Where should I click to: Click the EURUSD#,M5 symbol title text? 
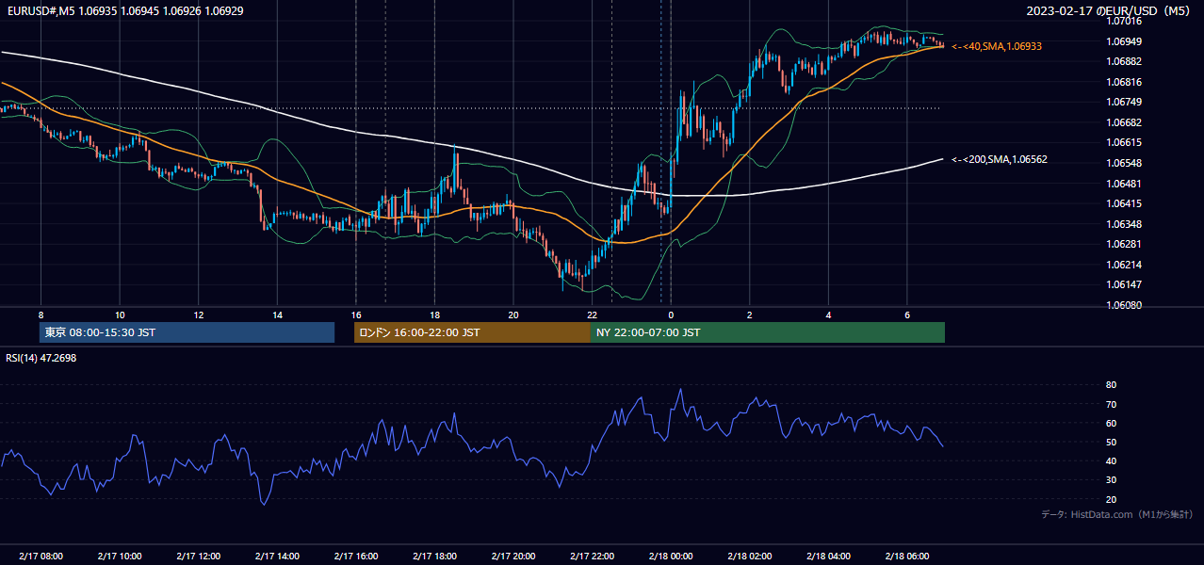tap(40, 10)
